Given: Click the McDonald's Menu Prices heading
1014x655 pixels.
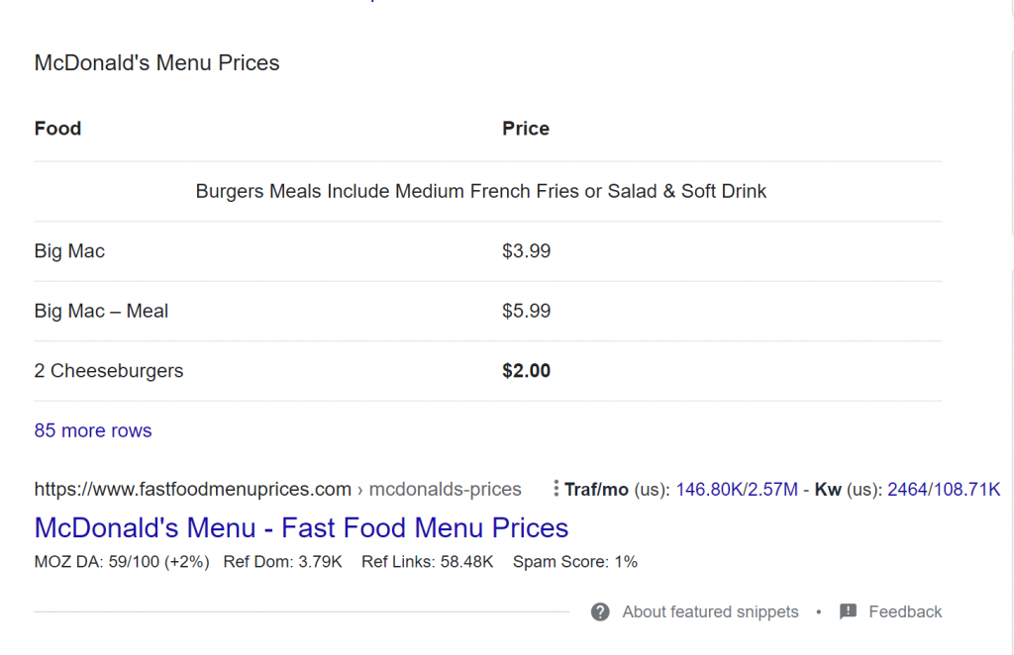Looking at the screenshot, I should tap(157, 62).
